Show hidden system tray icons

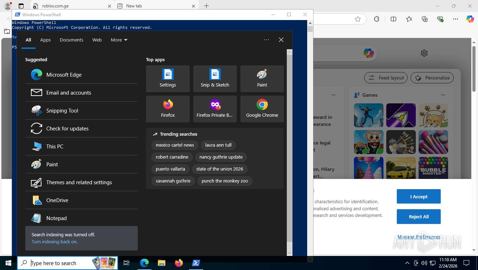pyautogui.click(x=407, y=263)
